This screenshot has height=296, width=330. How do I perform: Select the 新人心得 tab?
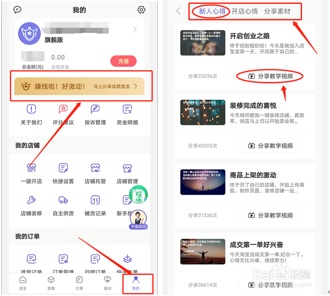212,11
